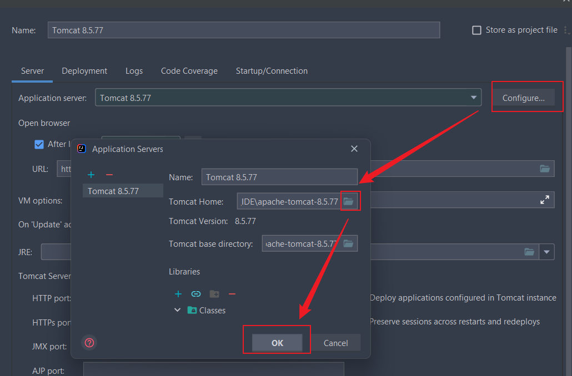Browse for Tomcat base directory folder

348,243
